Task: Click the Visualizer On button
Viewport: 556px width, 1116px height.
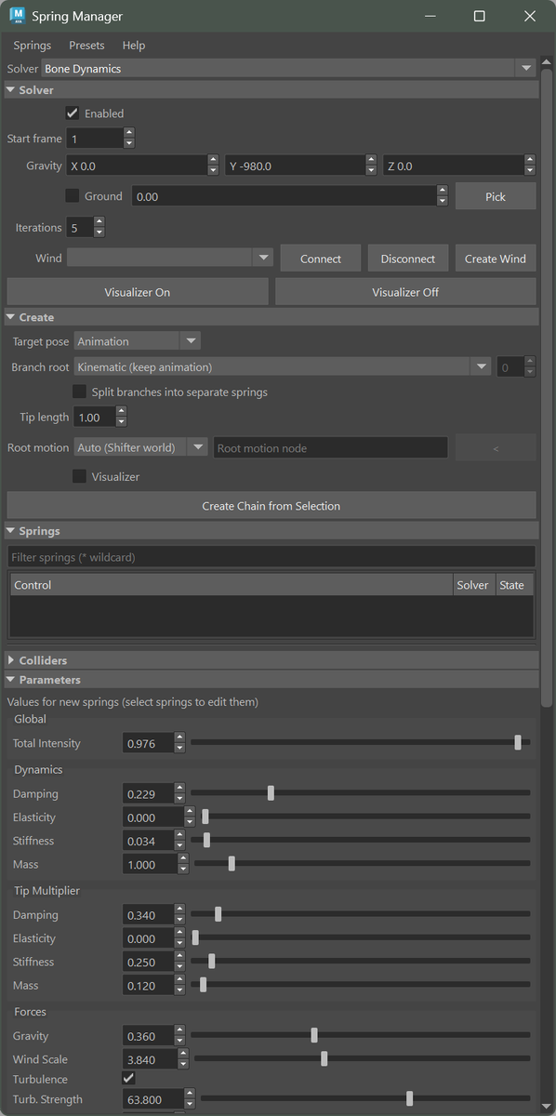Action: click(138, 292)
